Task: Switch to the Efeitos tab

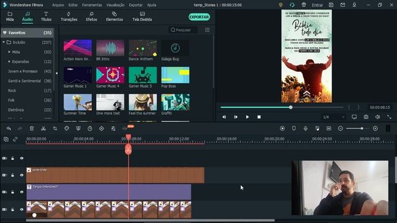Action: [x=91, y=17]
